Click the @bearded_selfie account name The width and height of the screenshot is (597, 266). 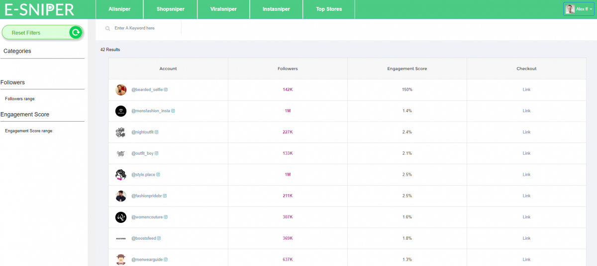coord(147,90)
